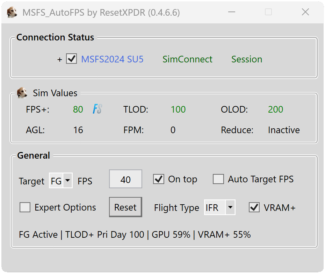Click the plus sign before MSFS2024 SU5
The image size is (325, 274).
(x=60, y=60)
